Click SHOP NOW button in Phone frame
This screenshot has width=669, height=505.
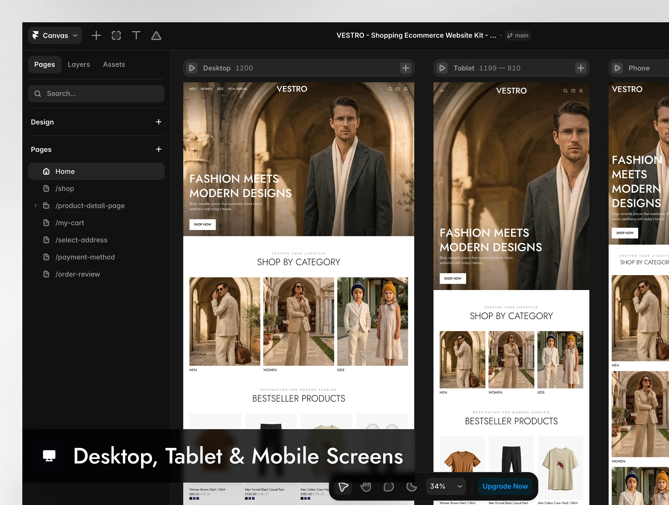tap(625, 233)
